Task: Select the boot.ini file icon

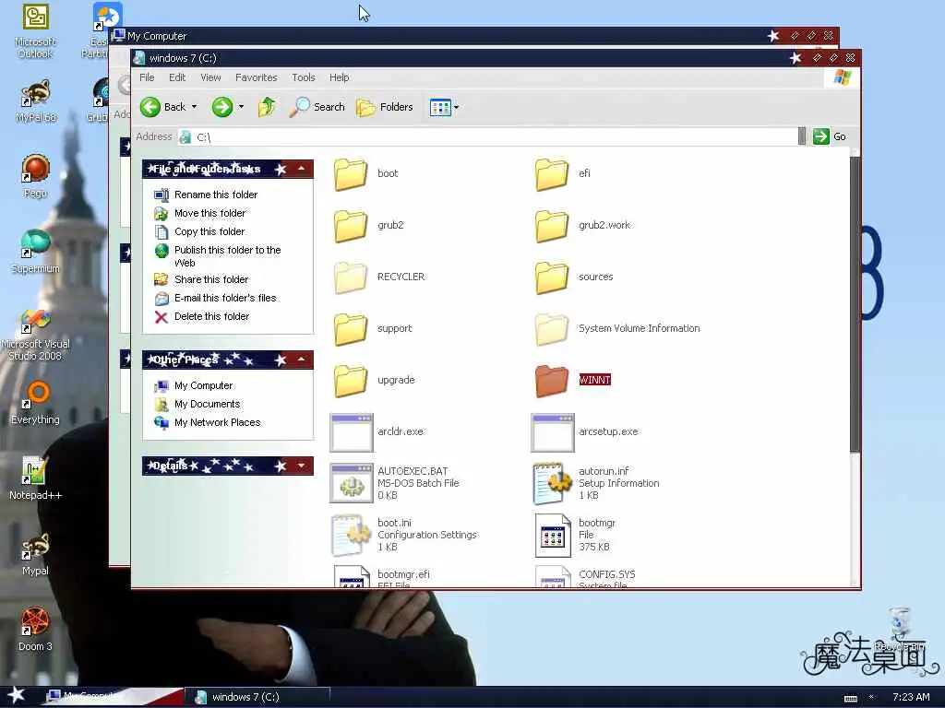Action: tap(352, 536)
